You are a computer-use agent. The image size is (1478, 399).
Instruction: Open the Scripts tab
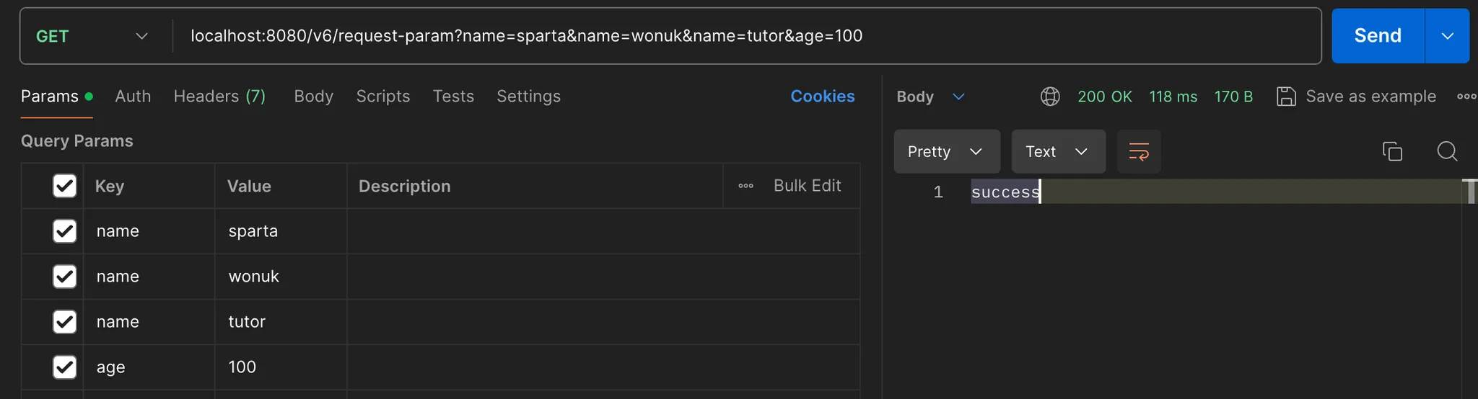coord(383,97)
